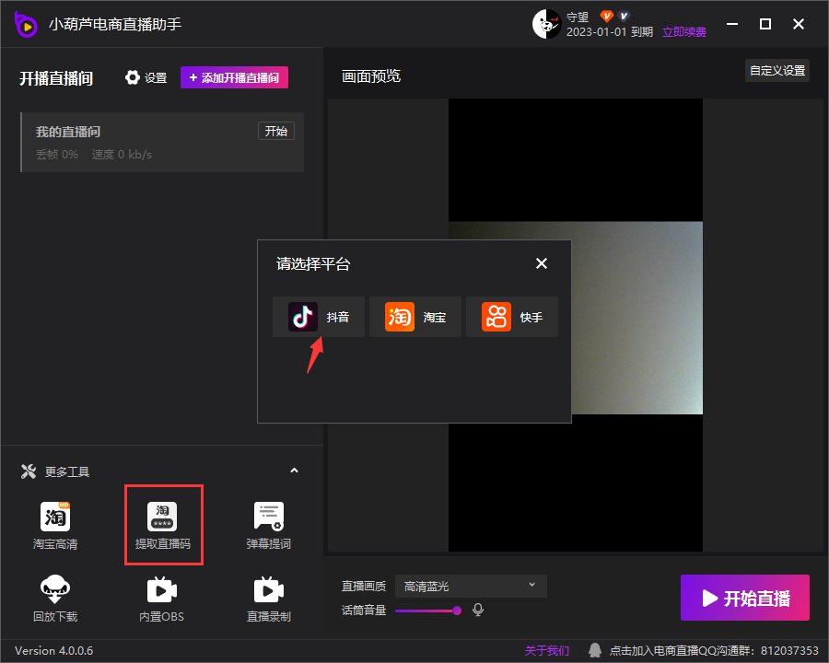Open the 回放下载 replay download tool
The image size is (829, 663).
click(55, 599)
